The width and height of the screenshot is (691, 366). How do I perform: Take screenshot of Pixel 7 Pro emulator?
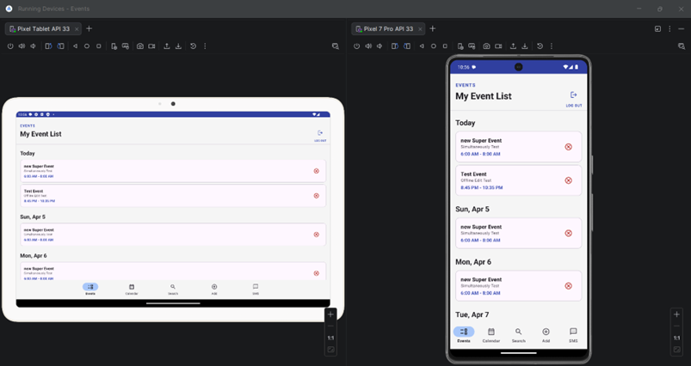pyautogui.click(x=486, y=46)
